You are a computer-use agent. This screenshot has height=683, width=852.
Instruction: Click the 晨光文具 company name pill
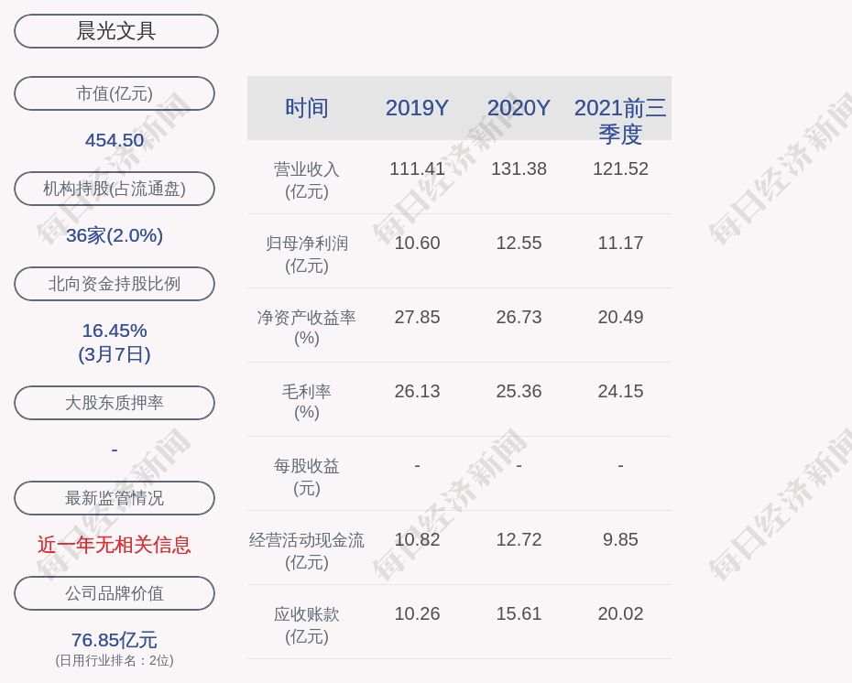pos(115,31)
